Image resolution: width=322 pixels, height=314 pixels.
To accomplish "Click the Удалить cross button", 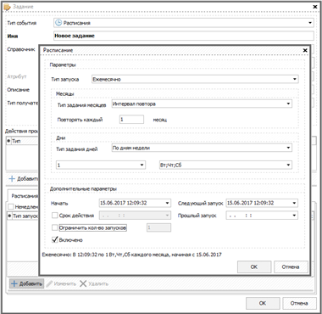I will point(94,283).
